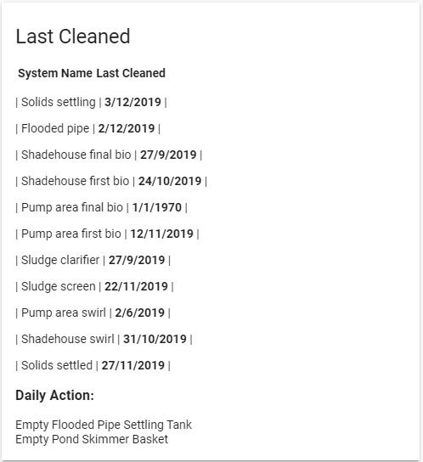Click Shadehouse final bio row

(109, 155)
